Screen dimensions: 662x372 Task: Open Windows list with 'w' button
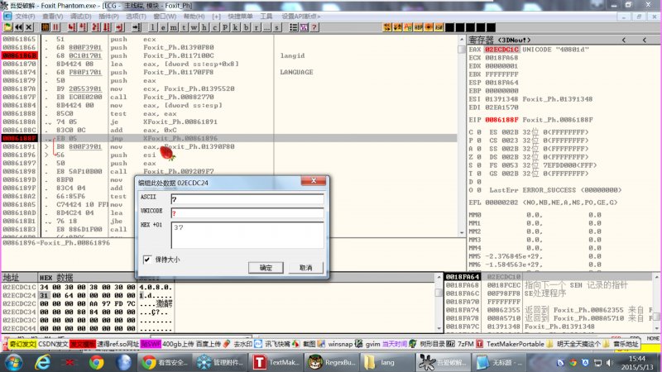[x=194, y=27]
